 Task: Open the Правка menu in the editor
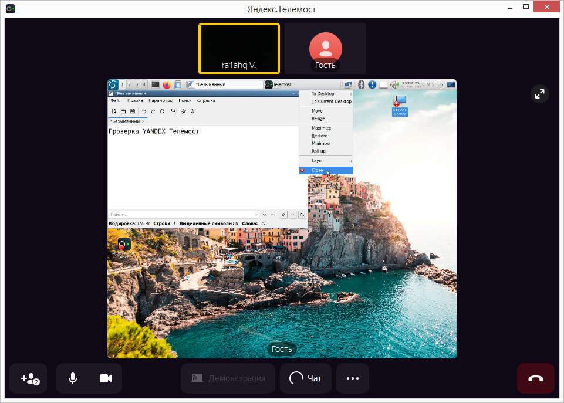135,101
